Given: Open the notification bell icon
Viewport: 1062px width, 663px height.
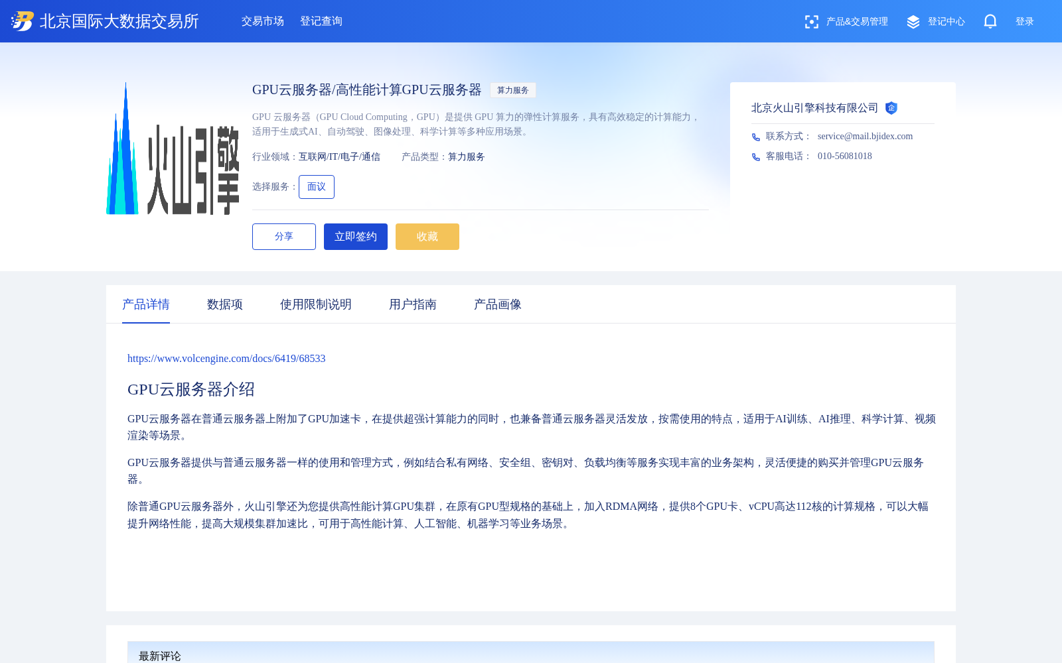Looking at the screenshot, I should [990, 21].
